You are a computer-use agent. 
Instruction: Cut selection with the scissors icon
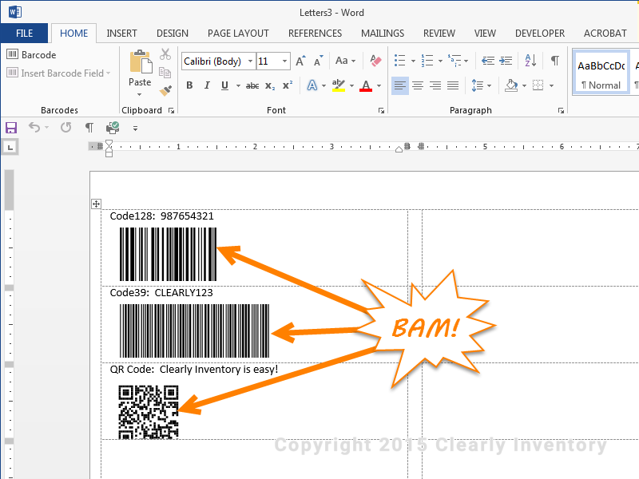pyautogui.click(x=165, y=54)
